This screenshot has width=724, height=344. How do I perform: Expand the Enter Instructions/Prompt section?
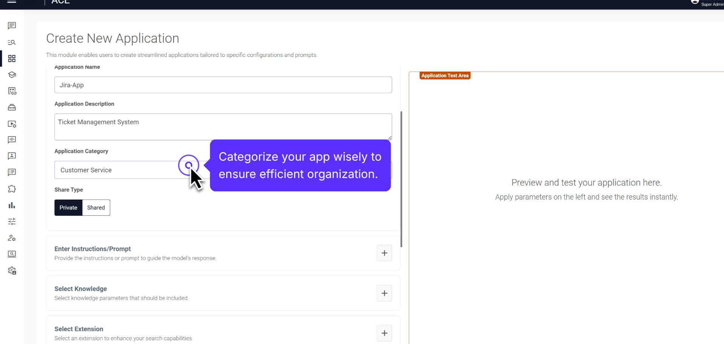coord(384,253)
